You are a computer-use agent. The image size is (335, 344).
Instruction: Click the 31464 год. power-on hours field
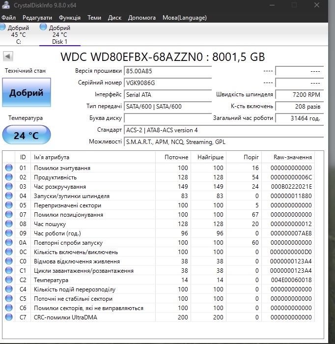pos(300,118)
